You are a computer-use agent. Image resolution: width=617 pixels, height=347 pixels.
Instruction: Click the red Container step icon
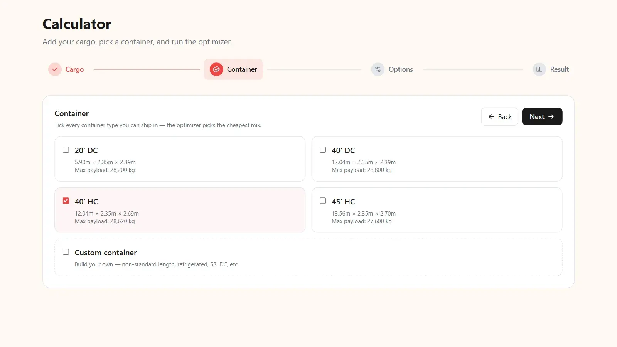(x=216, y=69)
